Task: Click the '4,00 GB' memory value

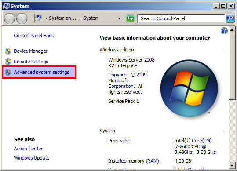Action: tap(183, 161)
